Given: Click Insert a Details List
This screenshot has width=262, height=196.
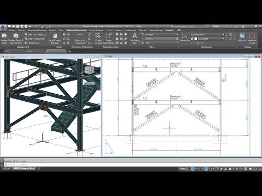Looking at the screenshot, I should point(35,39).
